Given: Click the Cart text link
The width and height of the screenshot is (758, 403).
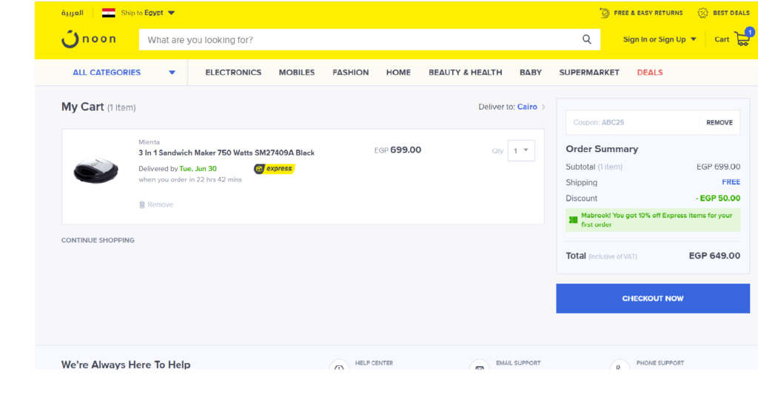Looking at the screenshot, I should tap(722, 40).
